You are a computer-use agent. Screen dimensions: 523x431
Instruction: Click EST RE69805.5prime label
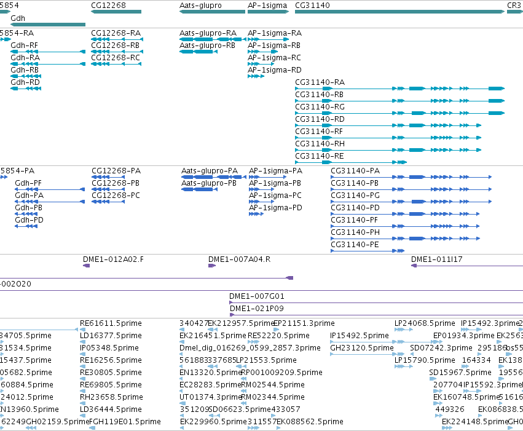pos(111,385)
